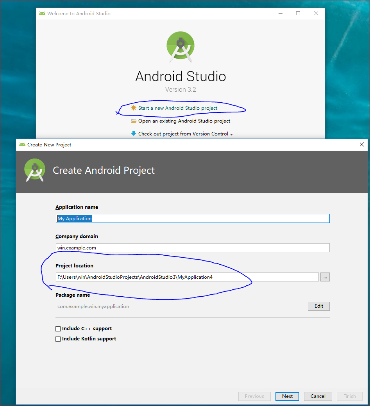This screenshot has width=370, height=406.
Task: Click the Android Studio logo in dialog header
Action: pyautogui.click(x=35, y=170)
